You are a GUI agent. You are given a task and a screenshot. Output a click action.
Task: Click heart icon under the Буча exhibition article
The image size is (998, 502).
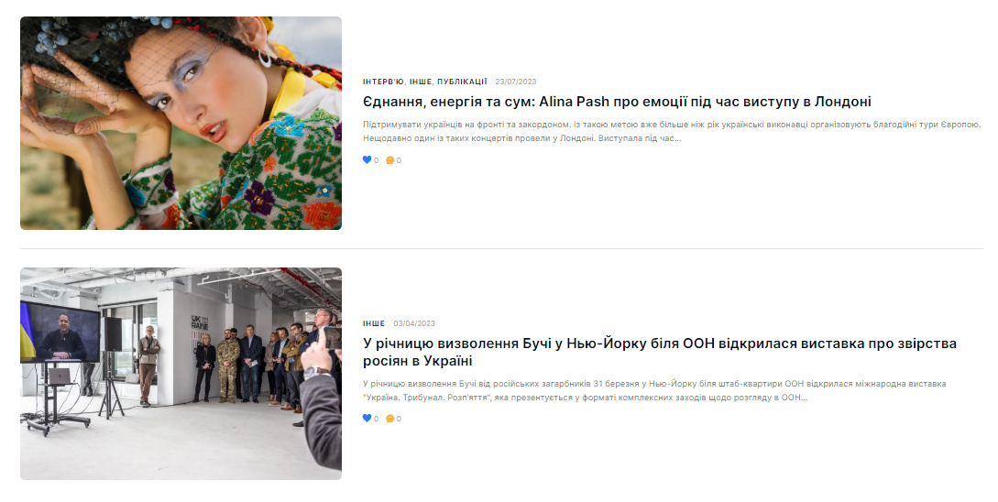pos(367,418)
